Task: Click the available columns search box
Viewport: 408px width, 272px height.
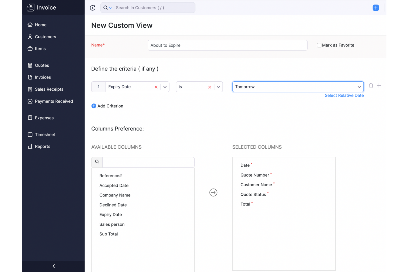Action: pyautogui.click(x=148, y=162)
